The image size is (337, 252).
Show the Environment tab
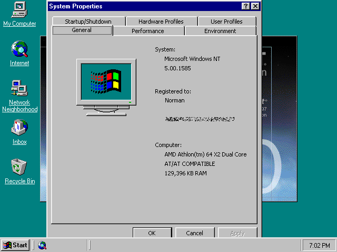220,31
